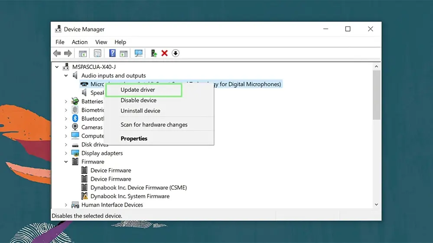Expand the Bluetooth category
This screenshot has height=243, width=433.
click(x=66, y=119)
